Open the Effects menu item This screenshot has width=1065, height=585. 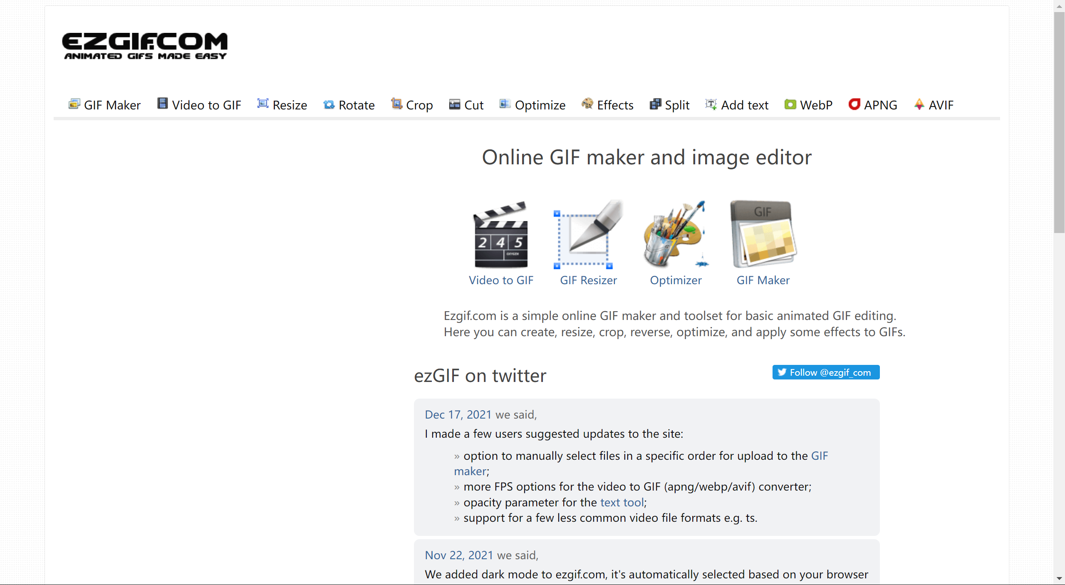coord(607,105)
